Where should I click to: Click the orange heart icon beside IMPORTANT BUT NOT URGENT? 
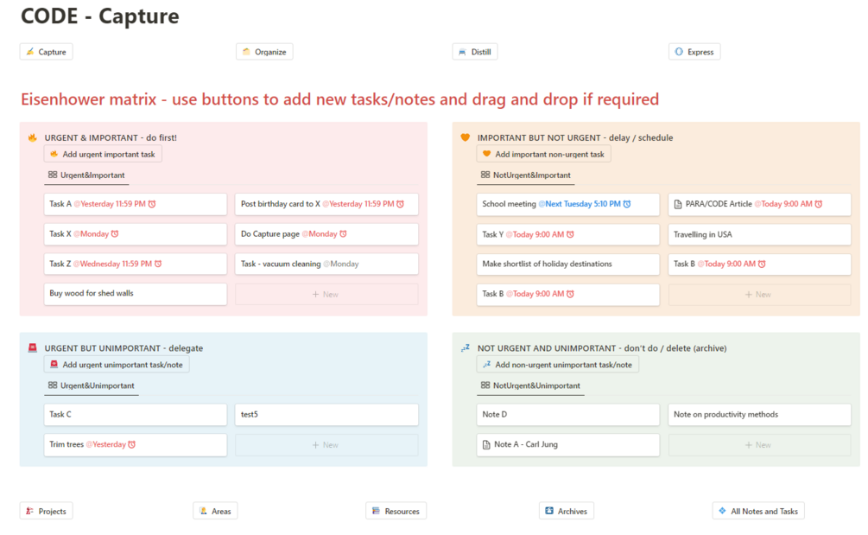click(465, 137)
